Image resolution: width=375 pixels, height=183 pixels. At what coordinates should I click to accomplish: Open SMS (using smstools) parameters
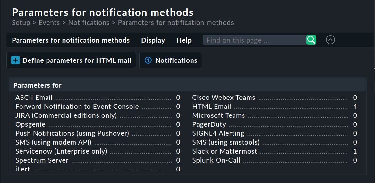tap(226, 142)
